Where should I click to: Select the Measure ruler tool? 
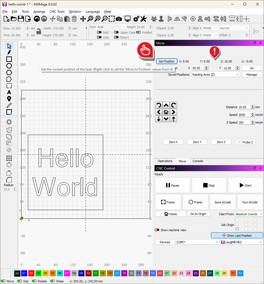(x=9, y=105)
